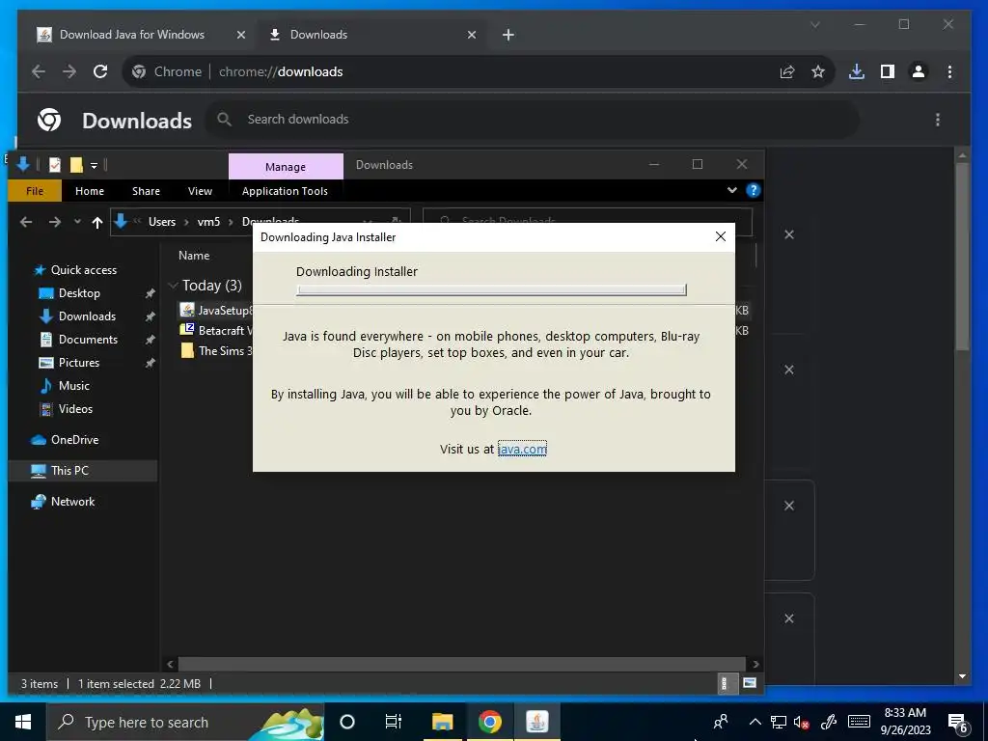Image resolution: width=988 pixels, height=741 pixels.
Task: Collapse the Today (3) group
Action: click(x=173, y=286)
